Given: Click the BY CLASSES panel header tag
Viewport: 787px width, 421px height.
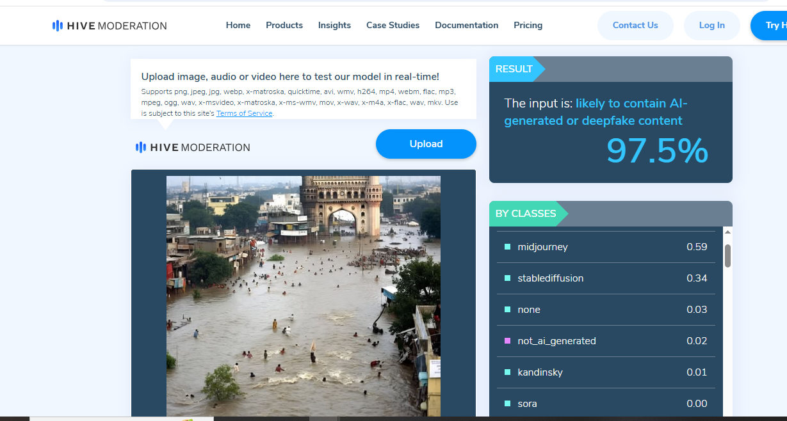Looking at the screenshot, I should pyautogui.click(x=528, y=214).
